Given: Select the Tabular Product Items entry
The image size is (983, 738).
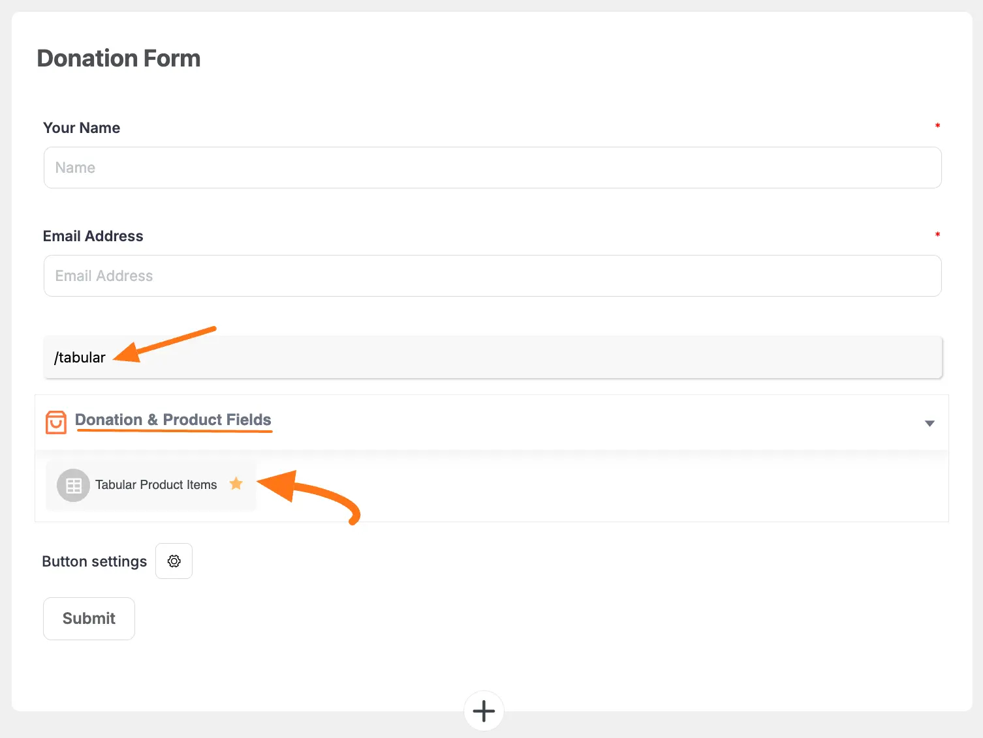Looking at the screenshot, I should pos(156,484).
